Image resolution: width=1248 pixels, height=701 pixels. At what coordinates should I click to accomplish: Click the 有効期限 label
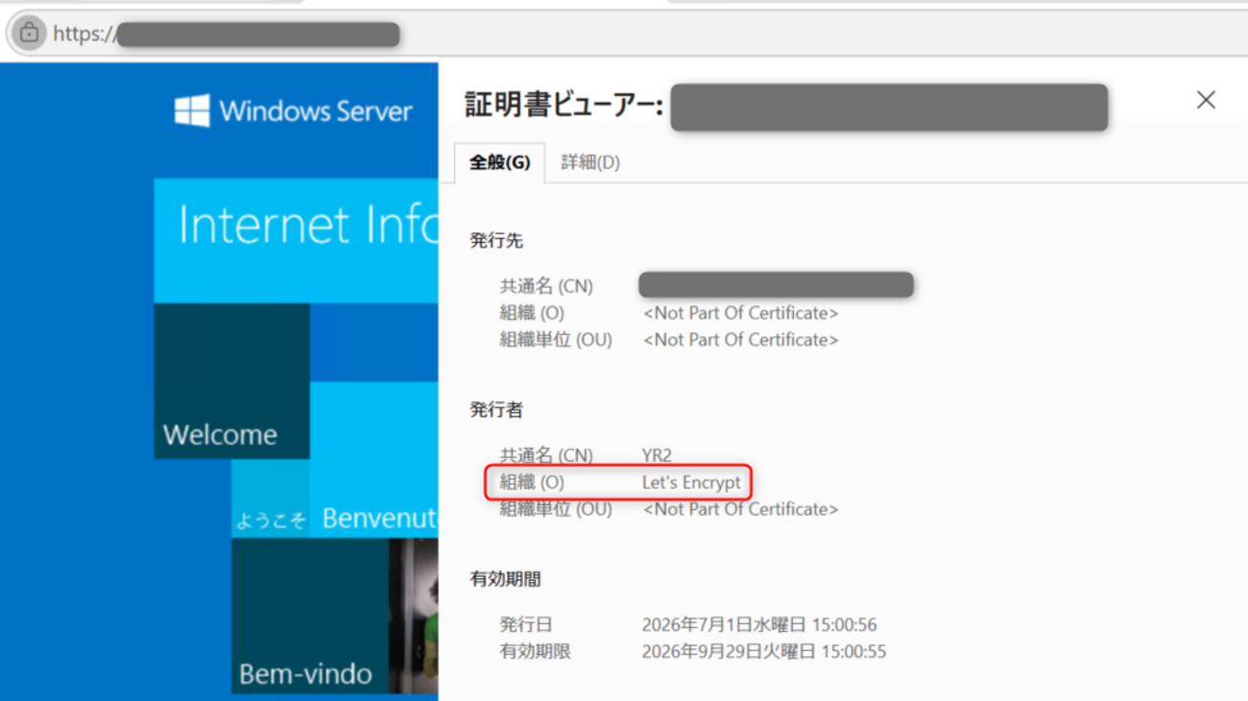pyautogui.click(x=535, y=652)
